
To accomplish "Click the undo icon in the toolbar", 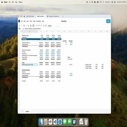I will click(x=19, y=26).
